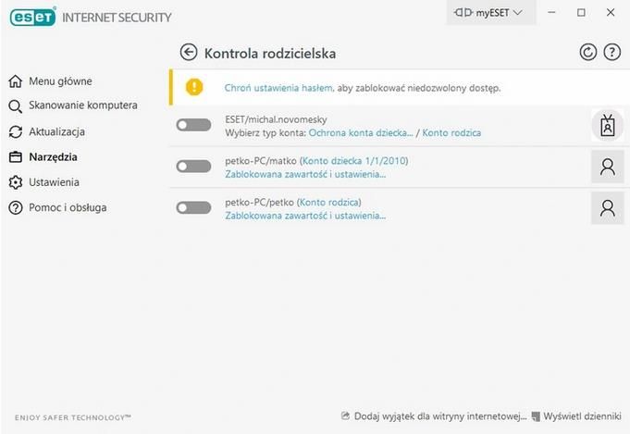
Task: Expand blocked content settings for petko-PC/petko
Action: pyautogui.click(x=305, y=216)
